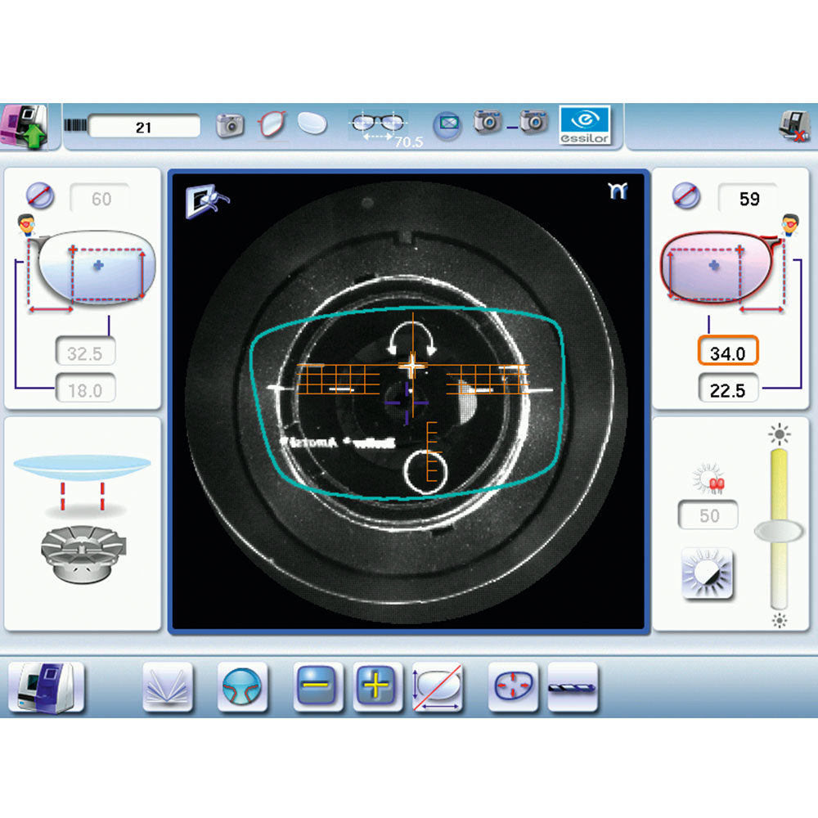
Task: Select the right lens diameter field 59
Action: [748, 199]
